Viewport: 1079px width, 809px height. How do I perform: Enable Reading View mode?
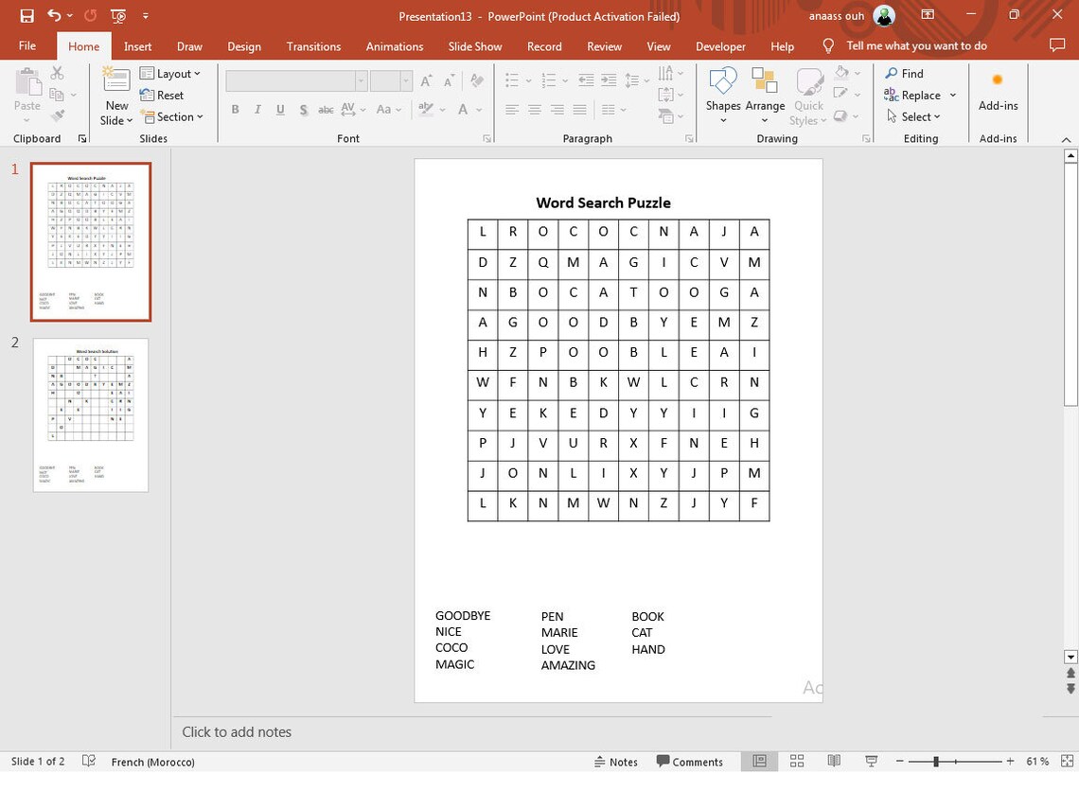pyautogui.click(x=833, y=761)
